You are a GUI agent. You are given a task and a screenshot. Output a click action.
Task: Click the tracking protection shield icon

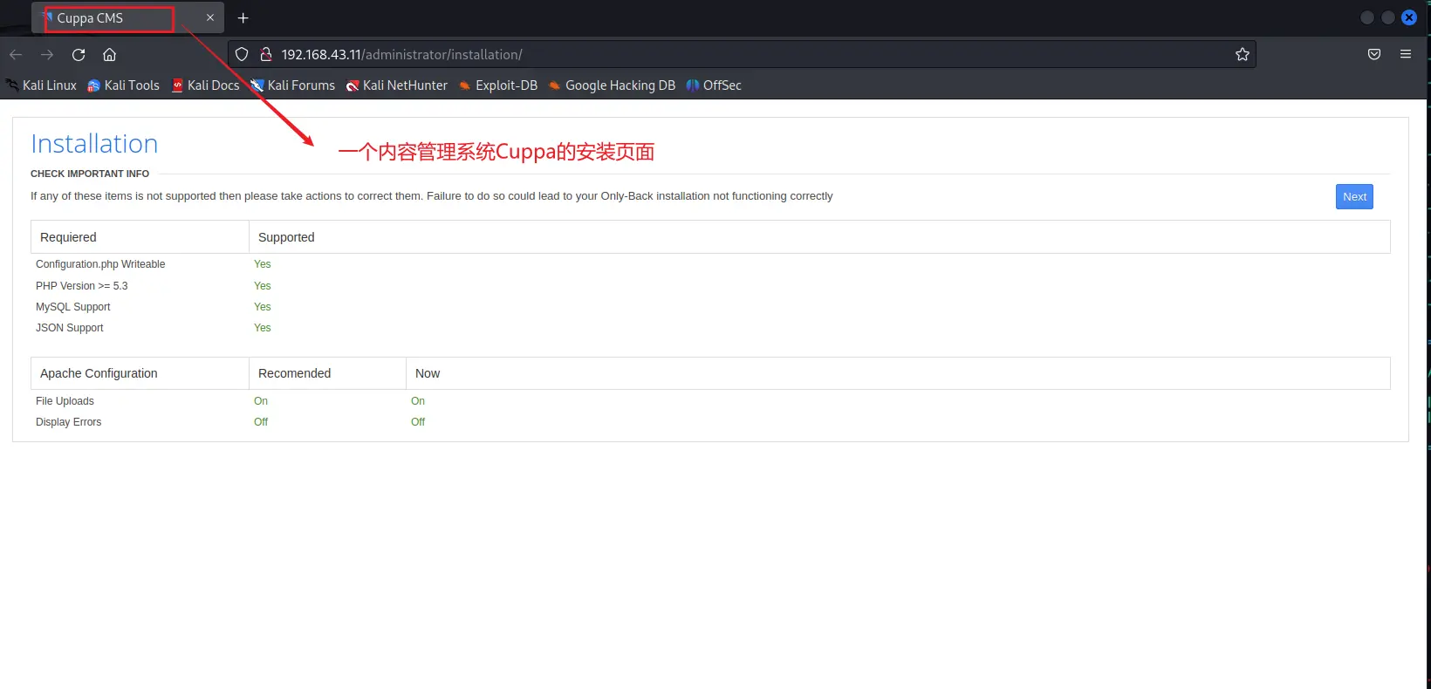click(x=242, y=55)
